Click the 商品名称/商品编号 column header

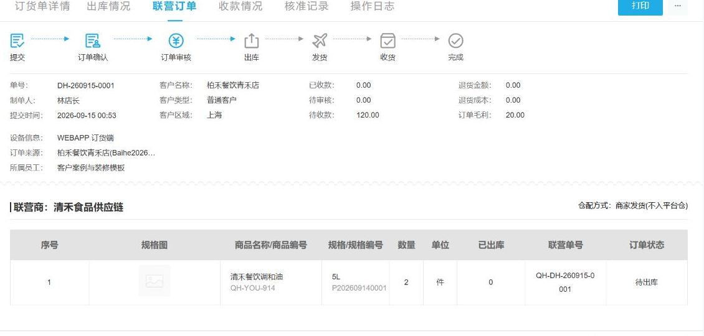click(x=271, y=245)
